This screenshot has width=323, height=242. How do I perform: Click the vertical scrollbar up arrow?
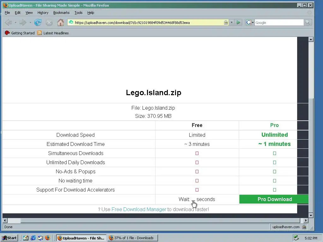click(311, 39)
